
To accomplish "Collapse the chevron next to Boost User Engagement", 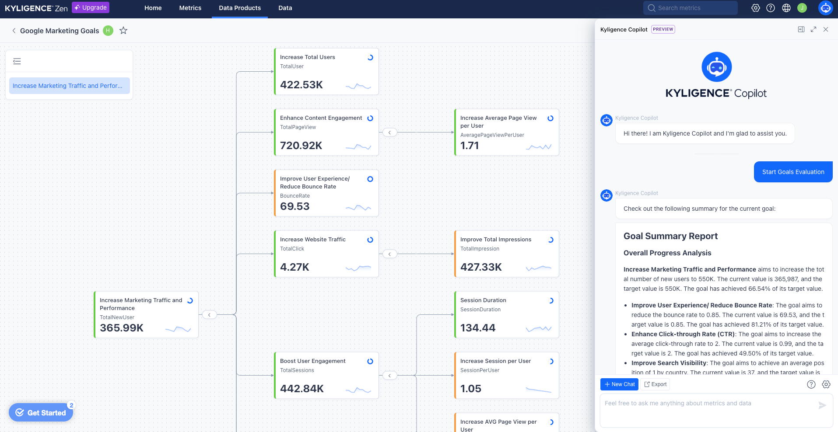I will (390, 375).
